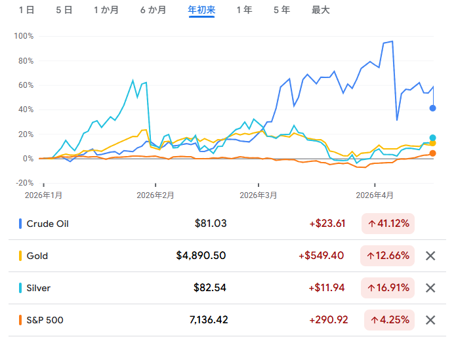Select the 最大 time range

321,10
